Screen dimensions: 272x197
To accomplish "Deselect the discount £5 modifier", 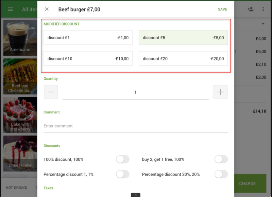I will [x=183, y=38].
